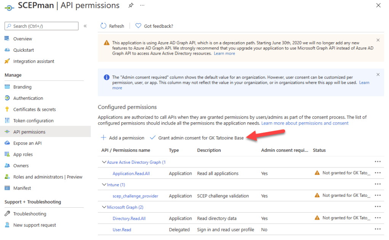Click the Certificates & secrets key icon
Image resolution: width=389 pixels, height=240 pixels.
point(7,109)
